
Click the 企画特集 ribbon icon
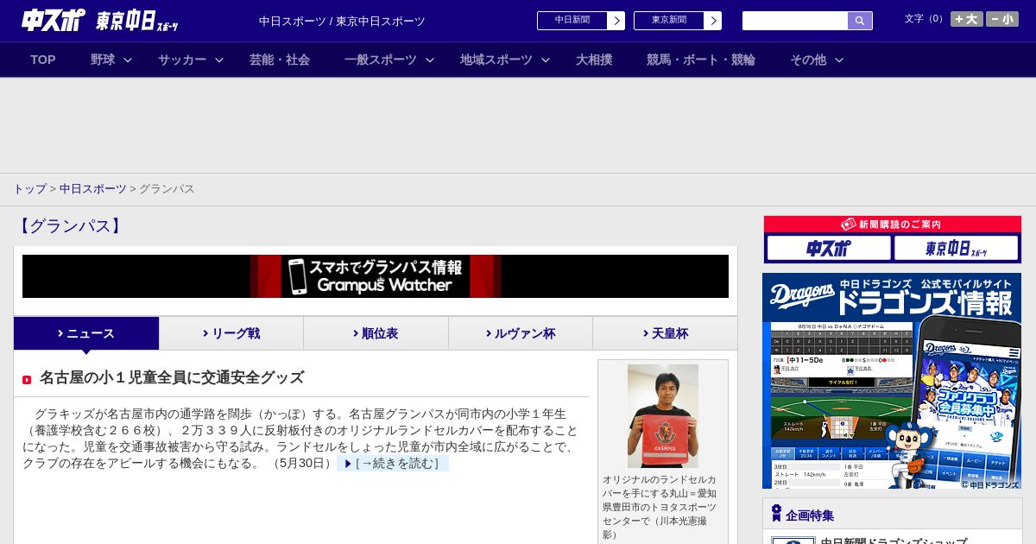coord(776,513)
